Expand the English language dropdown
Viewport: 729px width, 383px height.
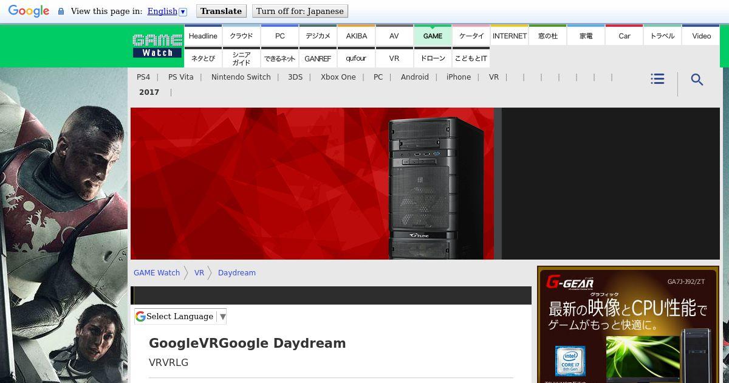pos(167,11)
